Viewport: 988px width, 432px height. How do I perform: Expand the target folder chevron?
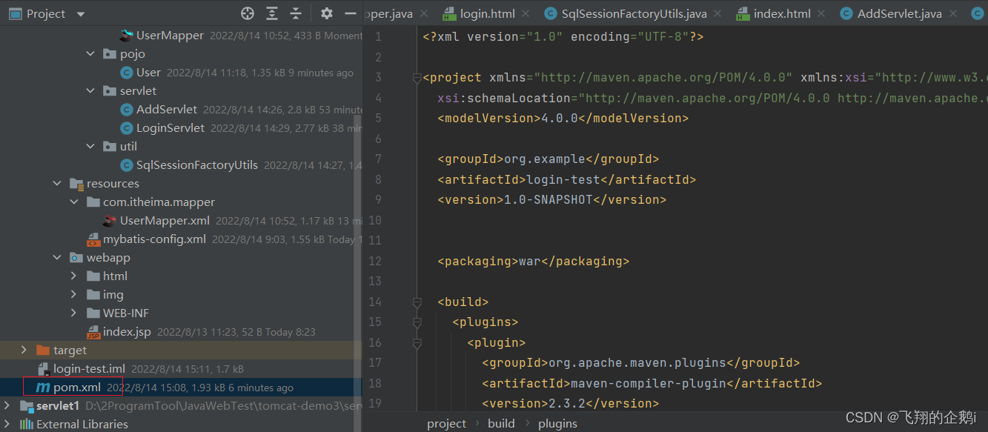[x=24, y=350]
